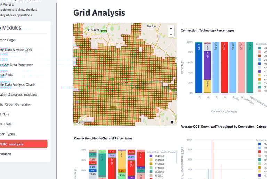Toggle the 651360.0 legend entry
This screenshot has height=179, width=267.
tap(157, 160)
